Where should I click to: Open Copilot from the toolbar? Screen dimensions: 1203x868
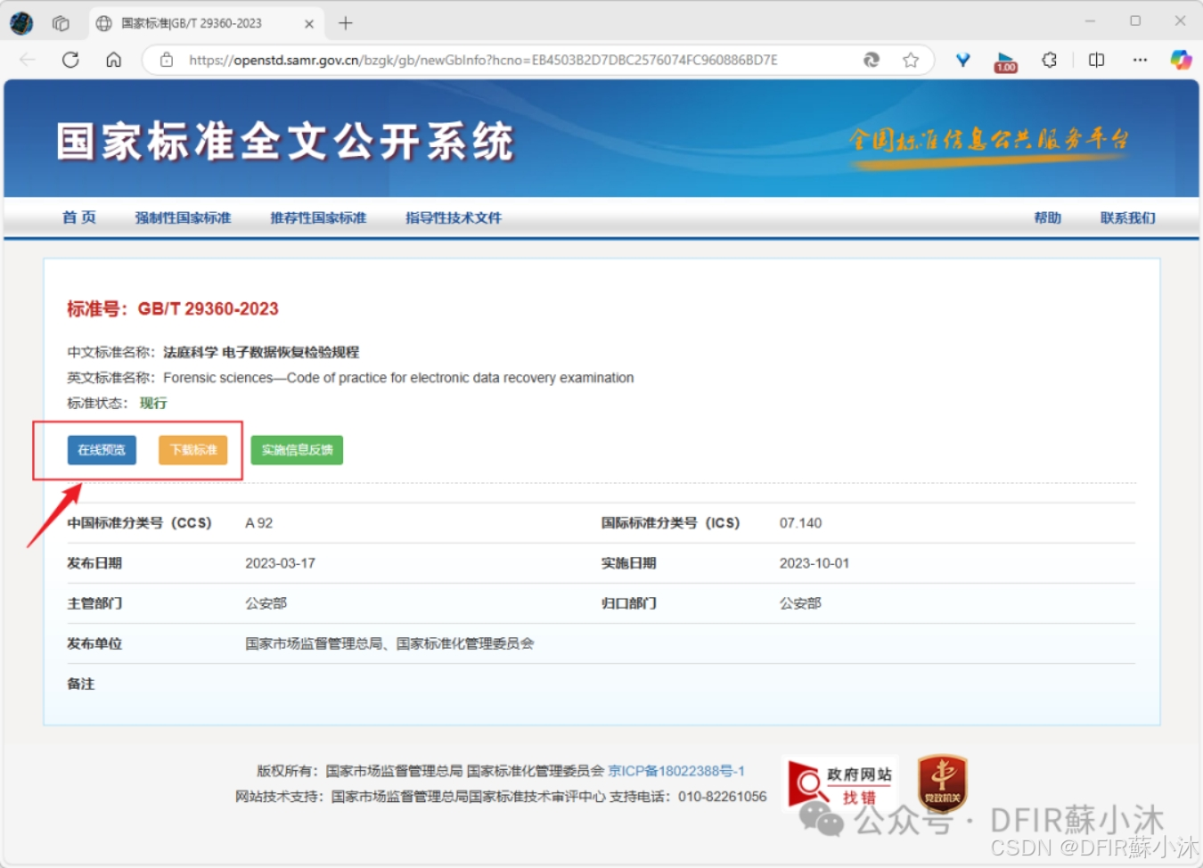pos(1181,60)
